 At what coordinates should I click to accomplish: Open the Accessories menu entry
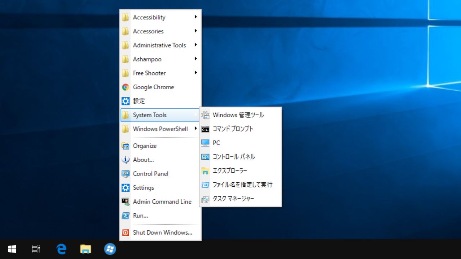pos(160,31)
